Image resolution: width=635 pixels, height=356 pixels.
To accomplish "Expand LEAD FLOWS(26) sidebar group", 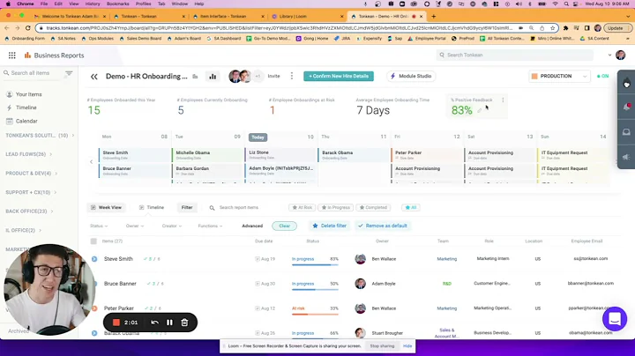I will pyautogui.click(x=28, y=154).
